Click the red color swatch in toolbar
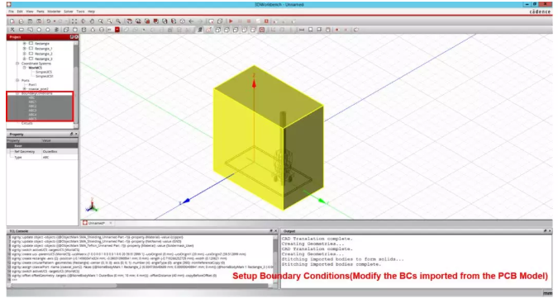 pyautogui.click(x=117, y=30)
